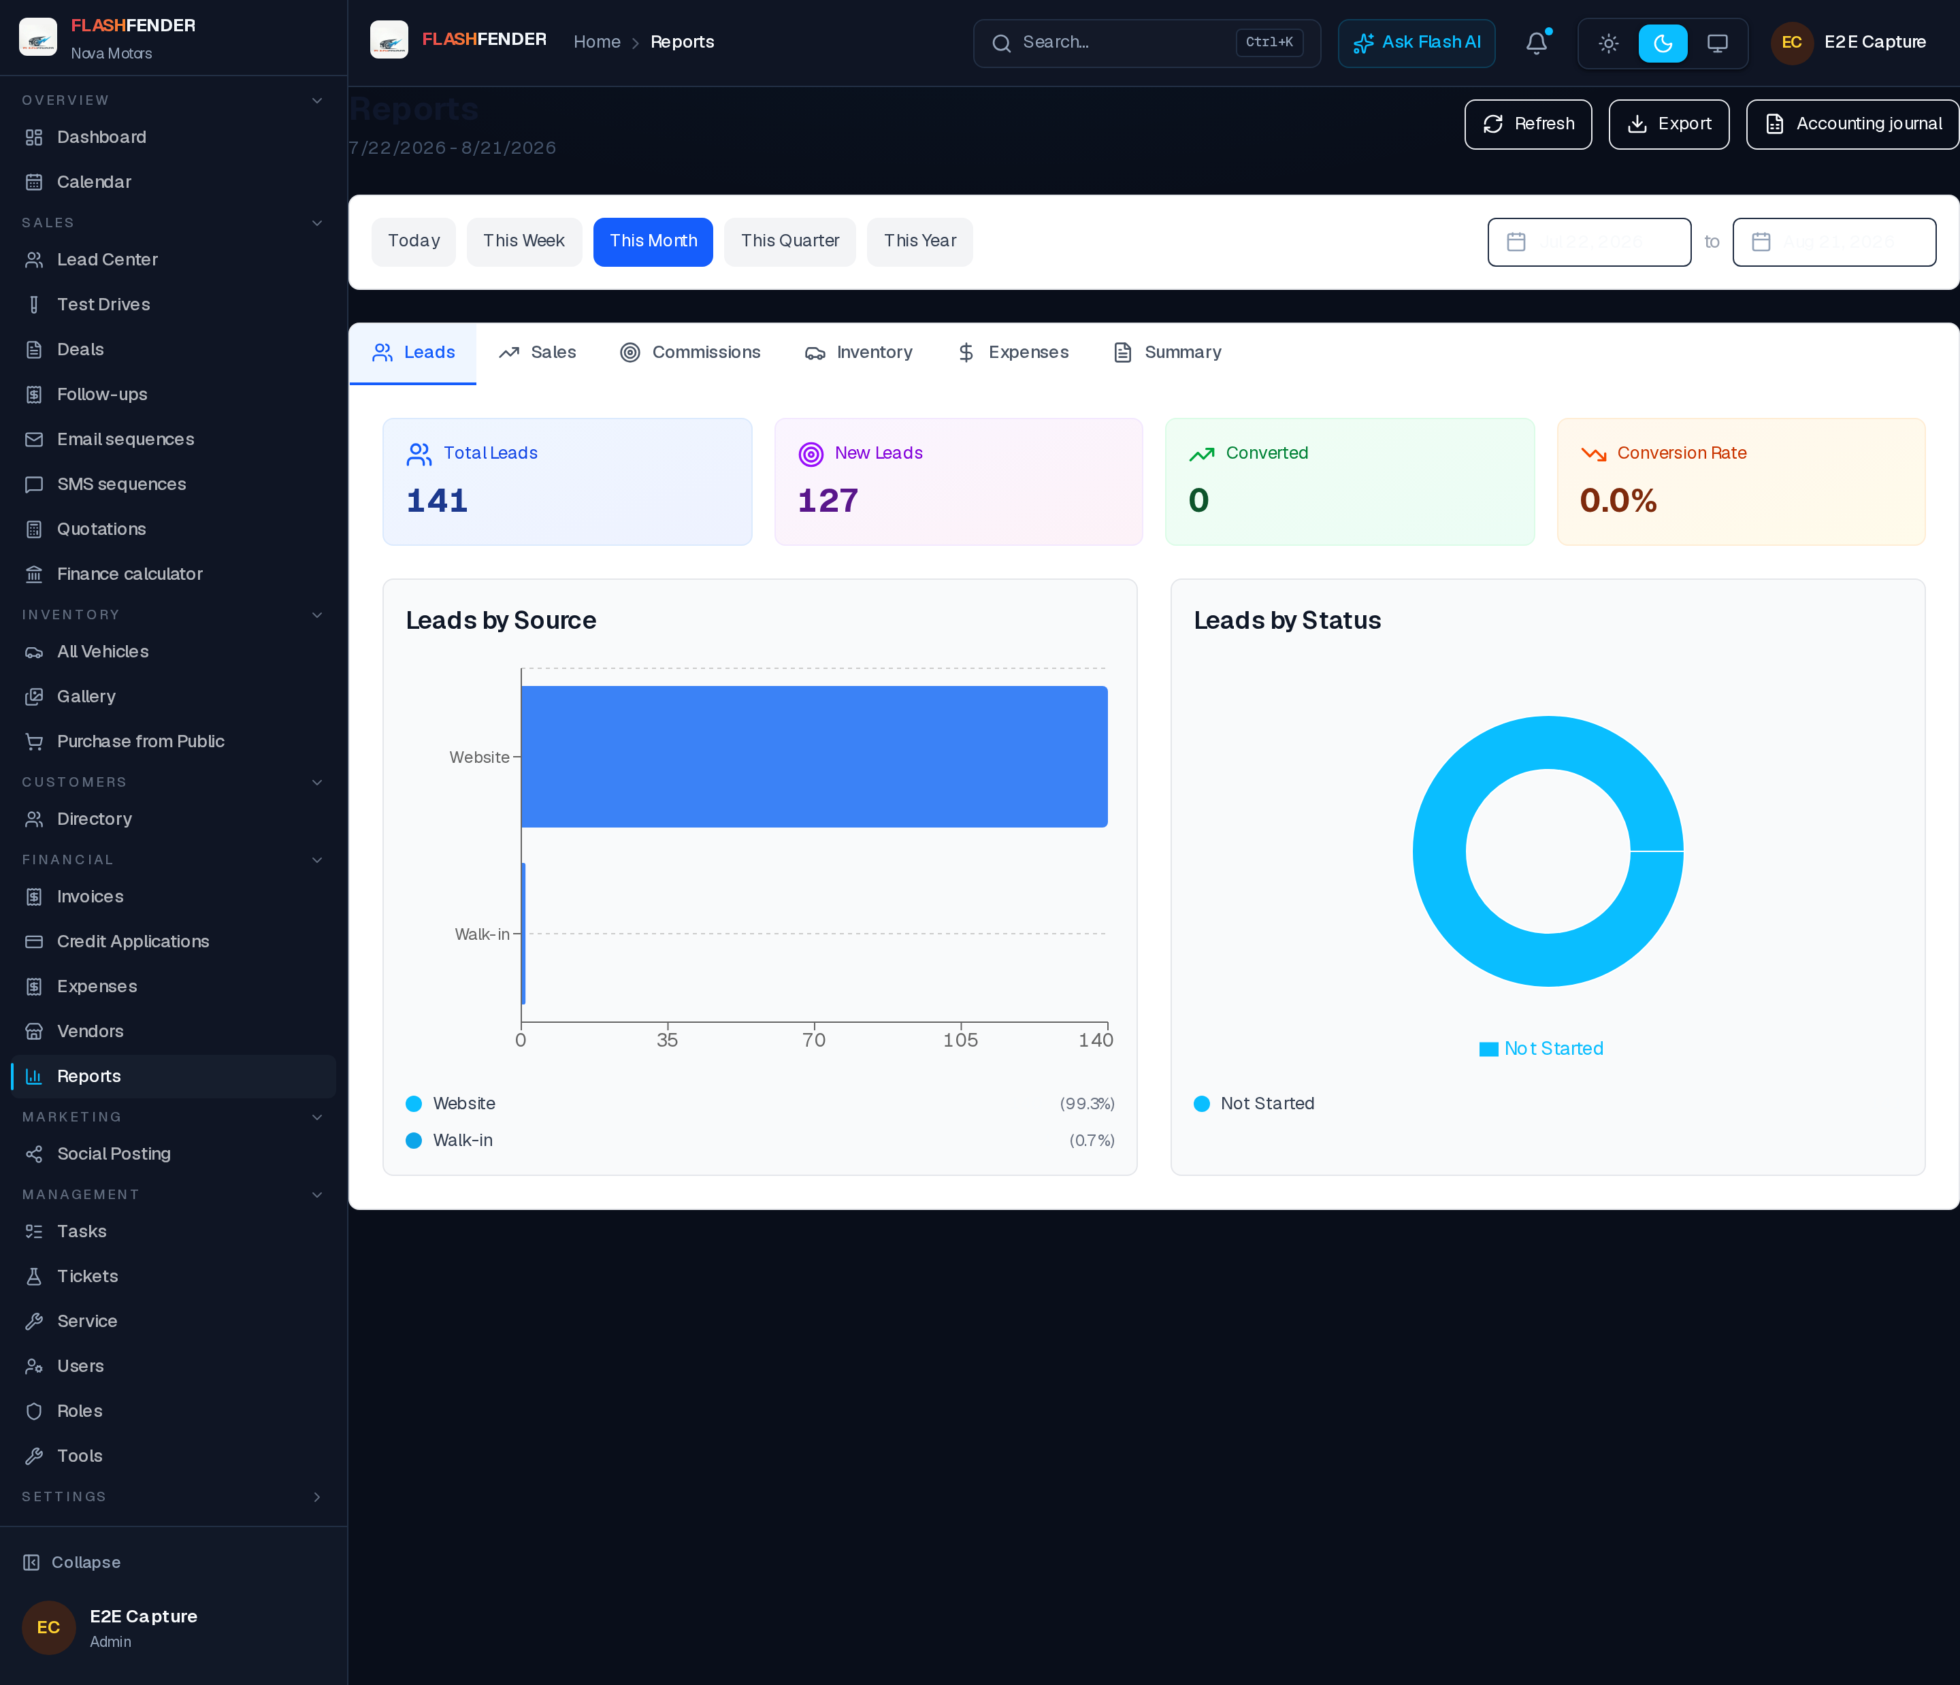The height and width of the screenshot is (1685, 1960).
Task: Collapse the Sales sidebar section
Action: [317, 223]
